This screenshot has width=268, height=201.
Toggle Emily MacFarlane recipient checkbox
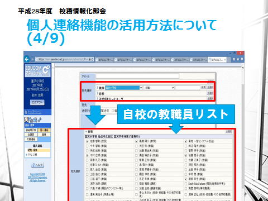186,184
